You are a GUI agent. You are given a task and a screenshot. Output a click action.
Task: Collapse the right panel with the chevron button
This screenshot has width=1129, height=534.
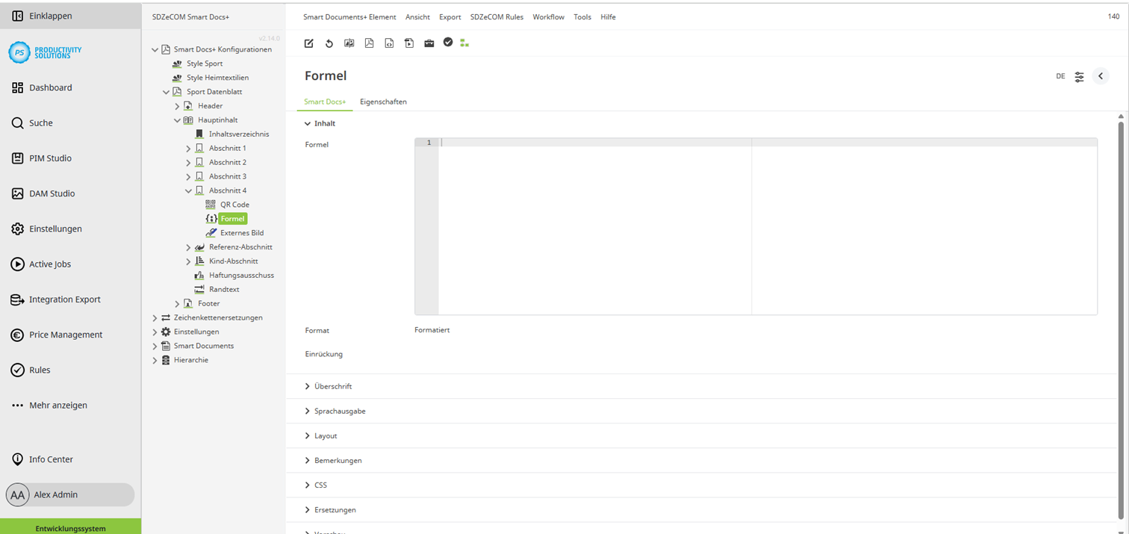pos(1100,75)
